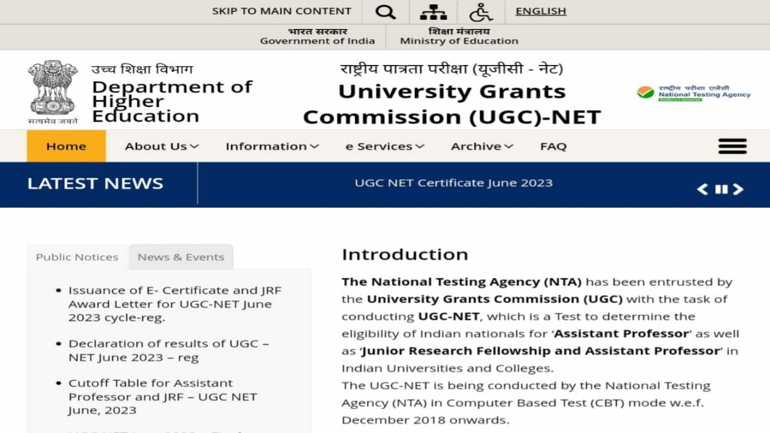Open UGC NET Certificate June 2023 news
This screenshot has height=433, width=770.
pos(454,183)
